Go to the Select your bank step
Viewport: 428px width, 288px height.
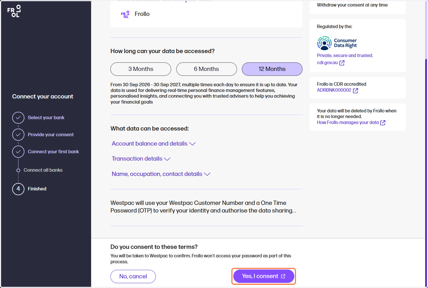pos(46,118)
